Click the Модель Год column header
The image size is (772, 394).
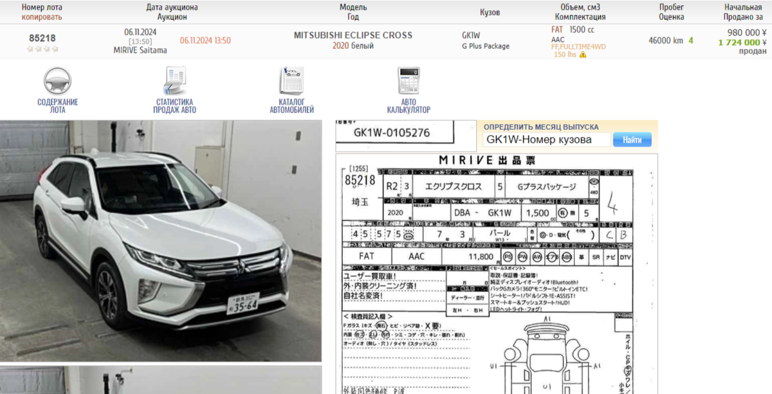click(x=353, y=12)
